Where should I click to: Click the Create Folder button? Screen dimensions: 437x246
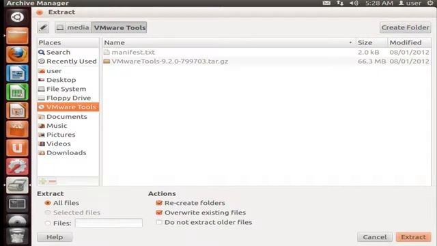[405, 27]
